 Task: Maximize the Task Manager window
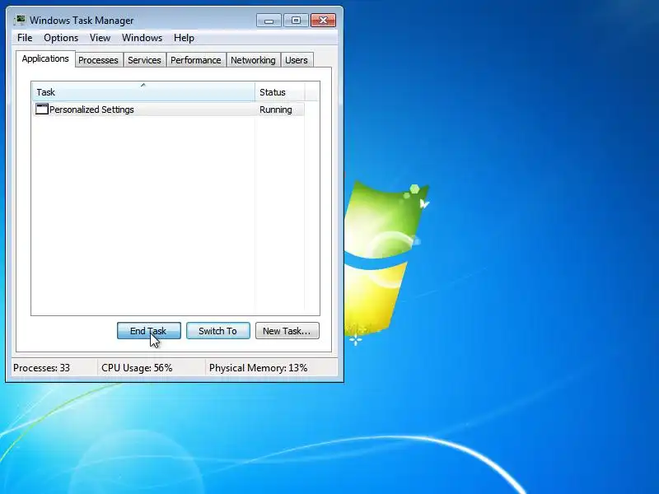tap(296, 20)
